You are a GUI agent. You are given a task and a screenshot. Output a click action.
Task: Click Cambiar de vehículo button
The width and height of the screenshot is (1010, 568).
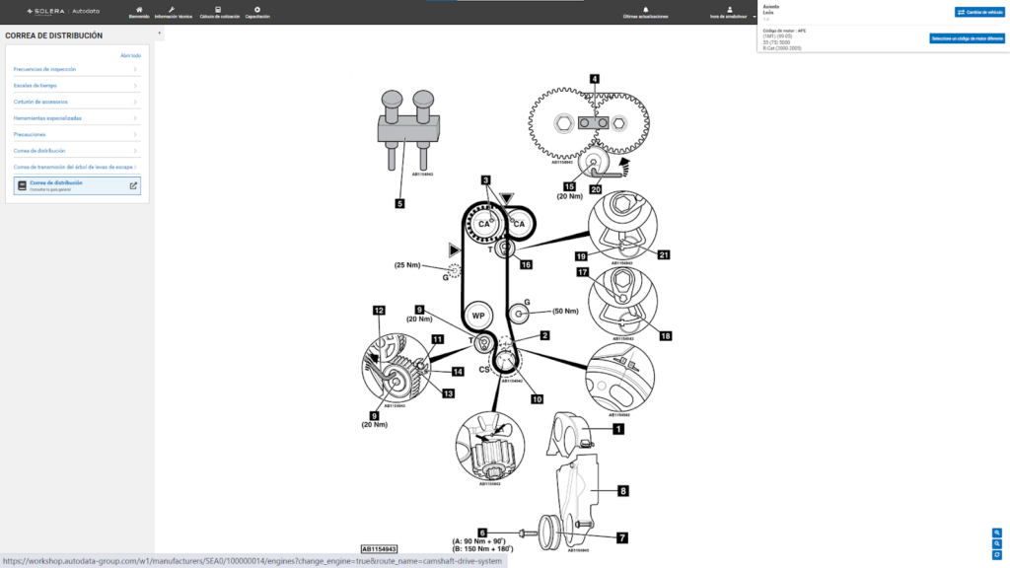[979, 12]
